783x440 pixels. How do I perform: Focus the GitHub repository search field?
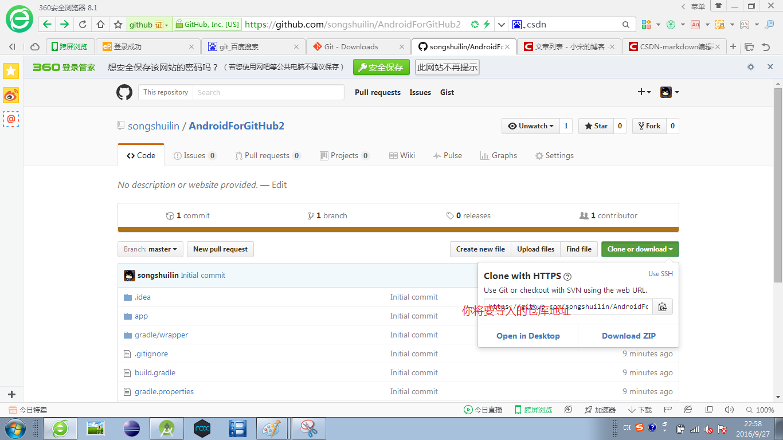[x=268, y=92]
